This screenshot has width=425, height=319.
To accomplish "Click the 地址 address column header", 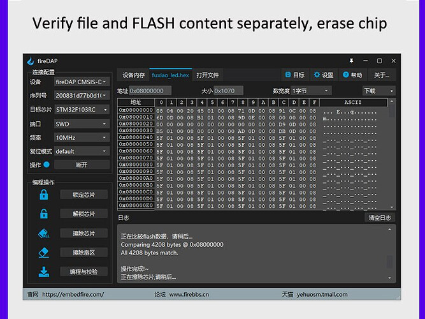I will coord(136,102).
